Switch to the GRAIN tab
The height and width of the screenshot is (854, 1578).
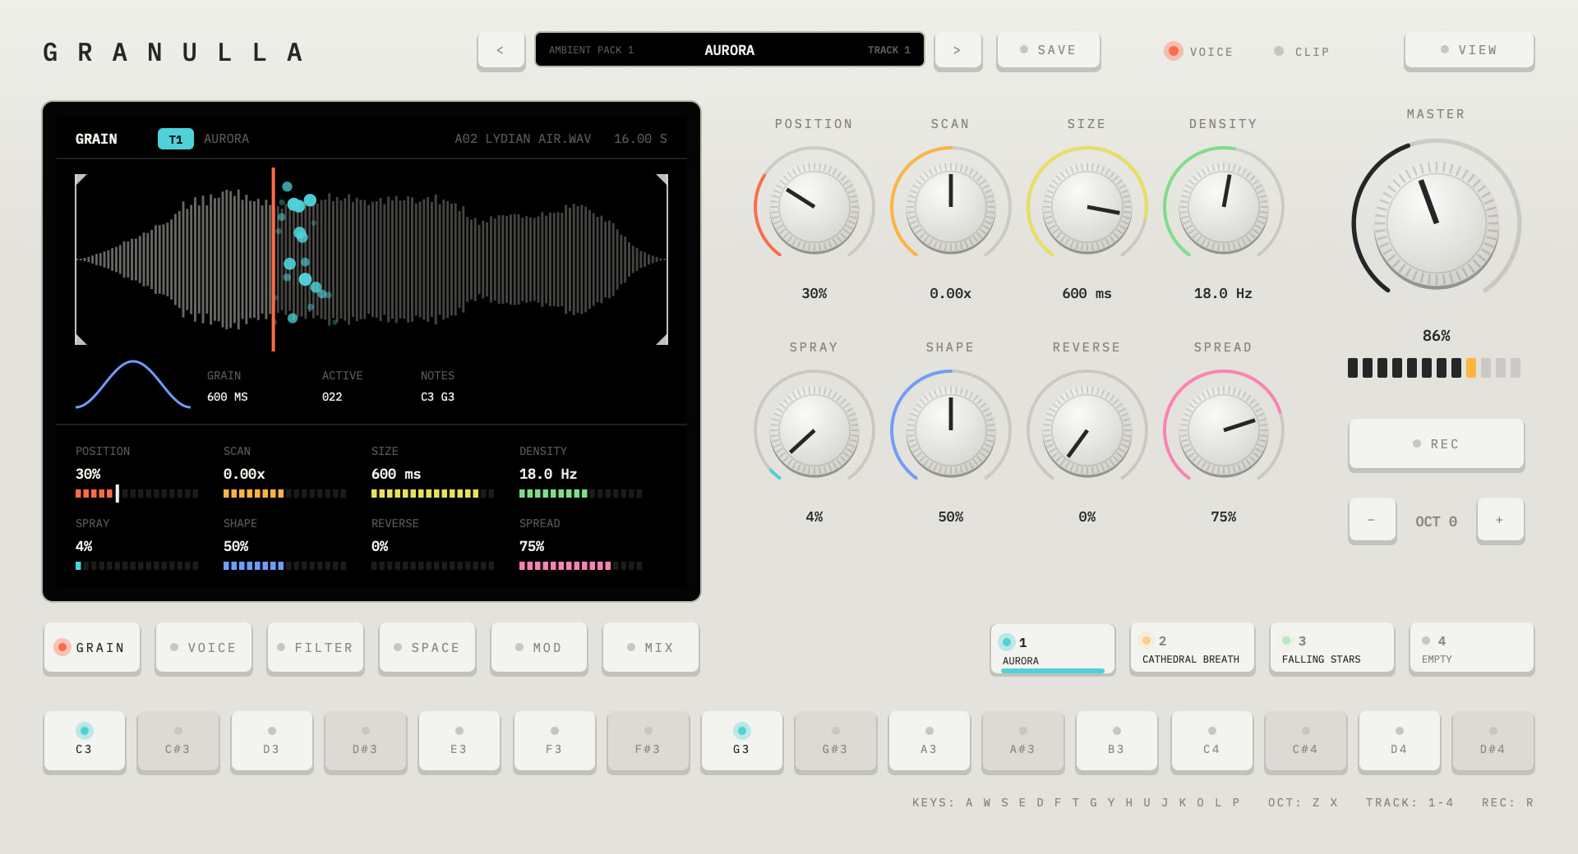pos(92,648)
